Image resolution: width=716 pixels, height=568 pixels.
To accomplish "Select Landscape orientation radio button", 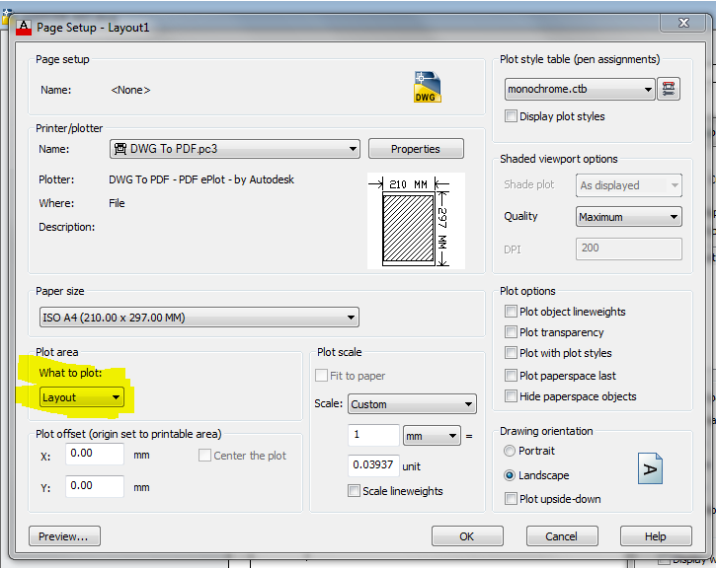I will 510,475.
